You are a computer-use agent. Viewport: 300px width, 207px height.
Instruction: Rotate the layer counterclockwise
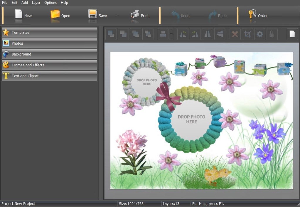click(x=183, y=34)
